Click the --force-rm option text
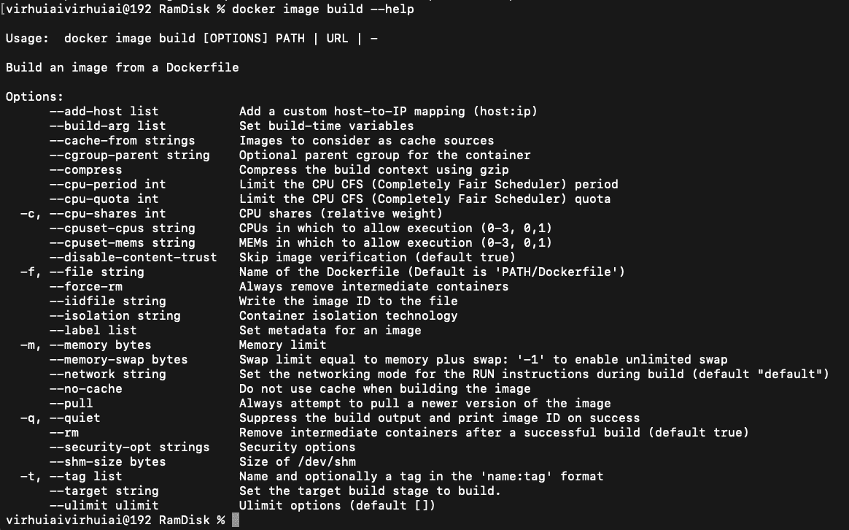The image size is (849, 530). pyautogui.click(x=85, y=287)
